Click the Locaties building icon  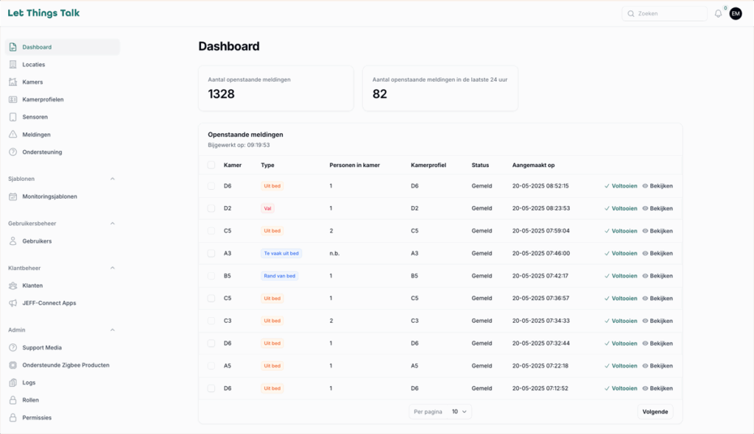pos(13,65)
